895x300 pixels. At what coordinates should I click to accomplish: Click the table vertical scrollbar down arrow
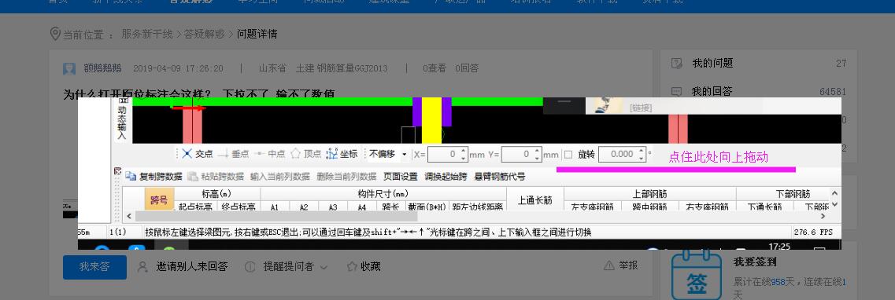tap(835, 203)
